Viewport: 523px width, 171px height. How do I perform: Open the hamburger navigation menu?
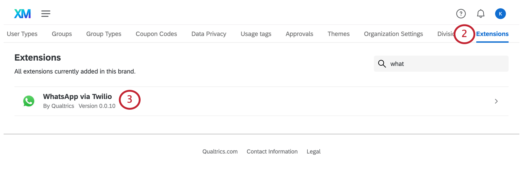[46, 14]
